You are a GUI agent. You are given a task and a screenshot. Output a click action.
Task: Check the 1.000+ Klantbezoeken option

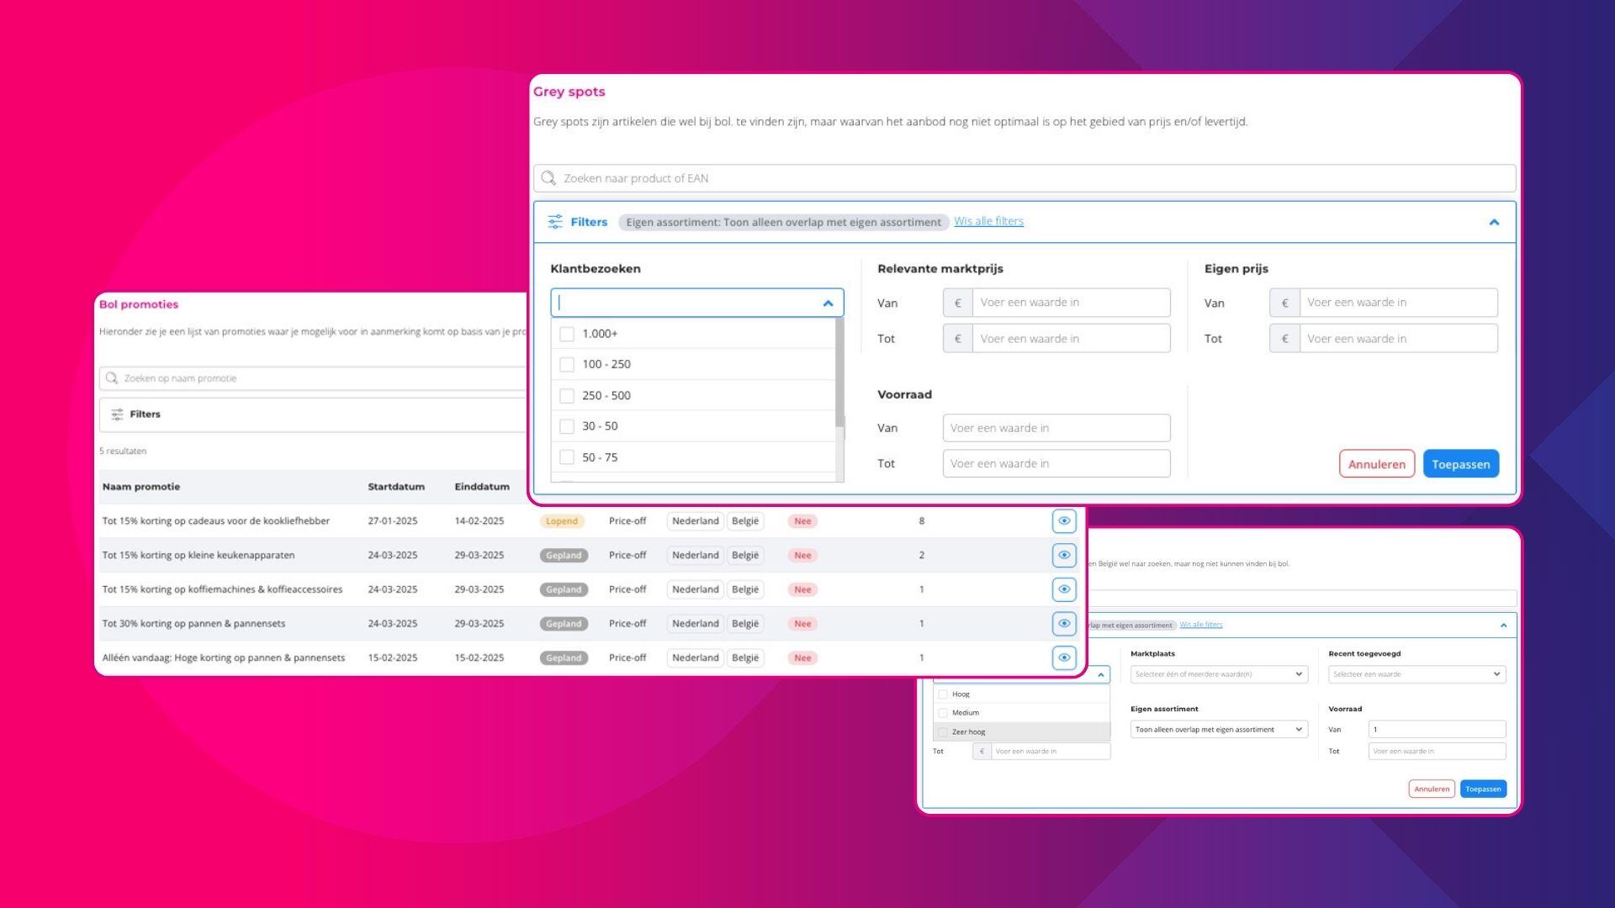[567, 334]
